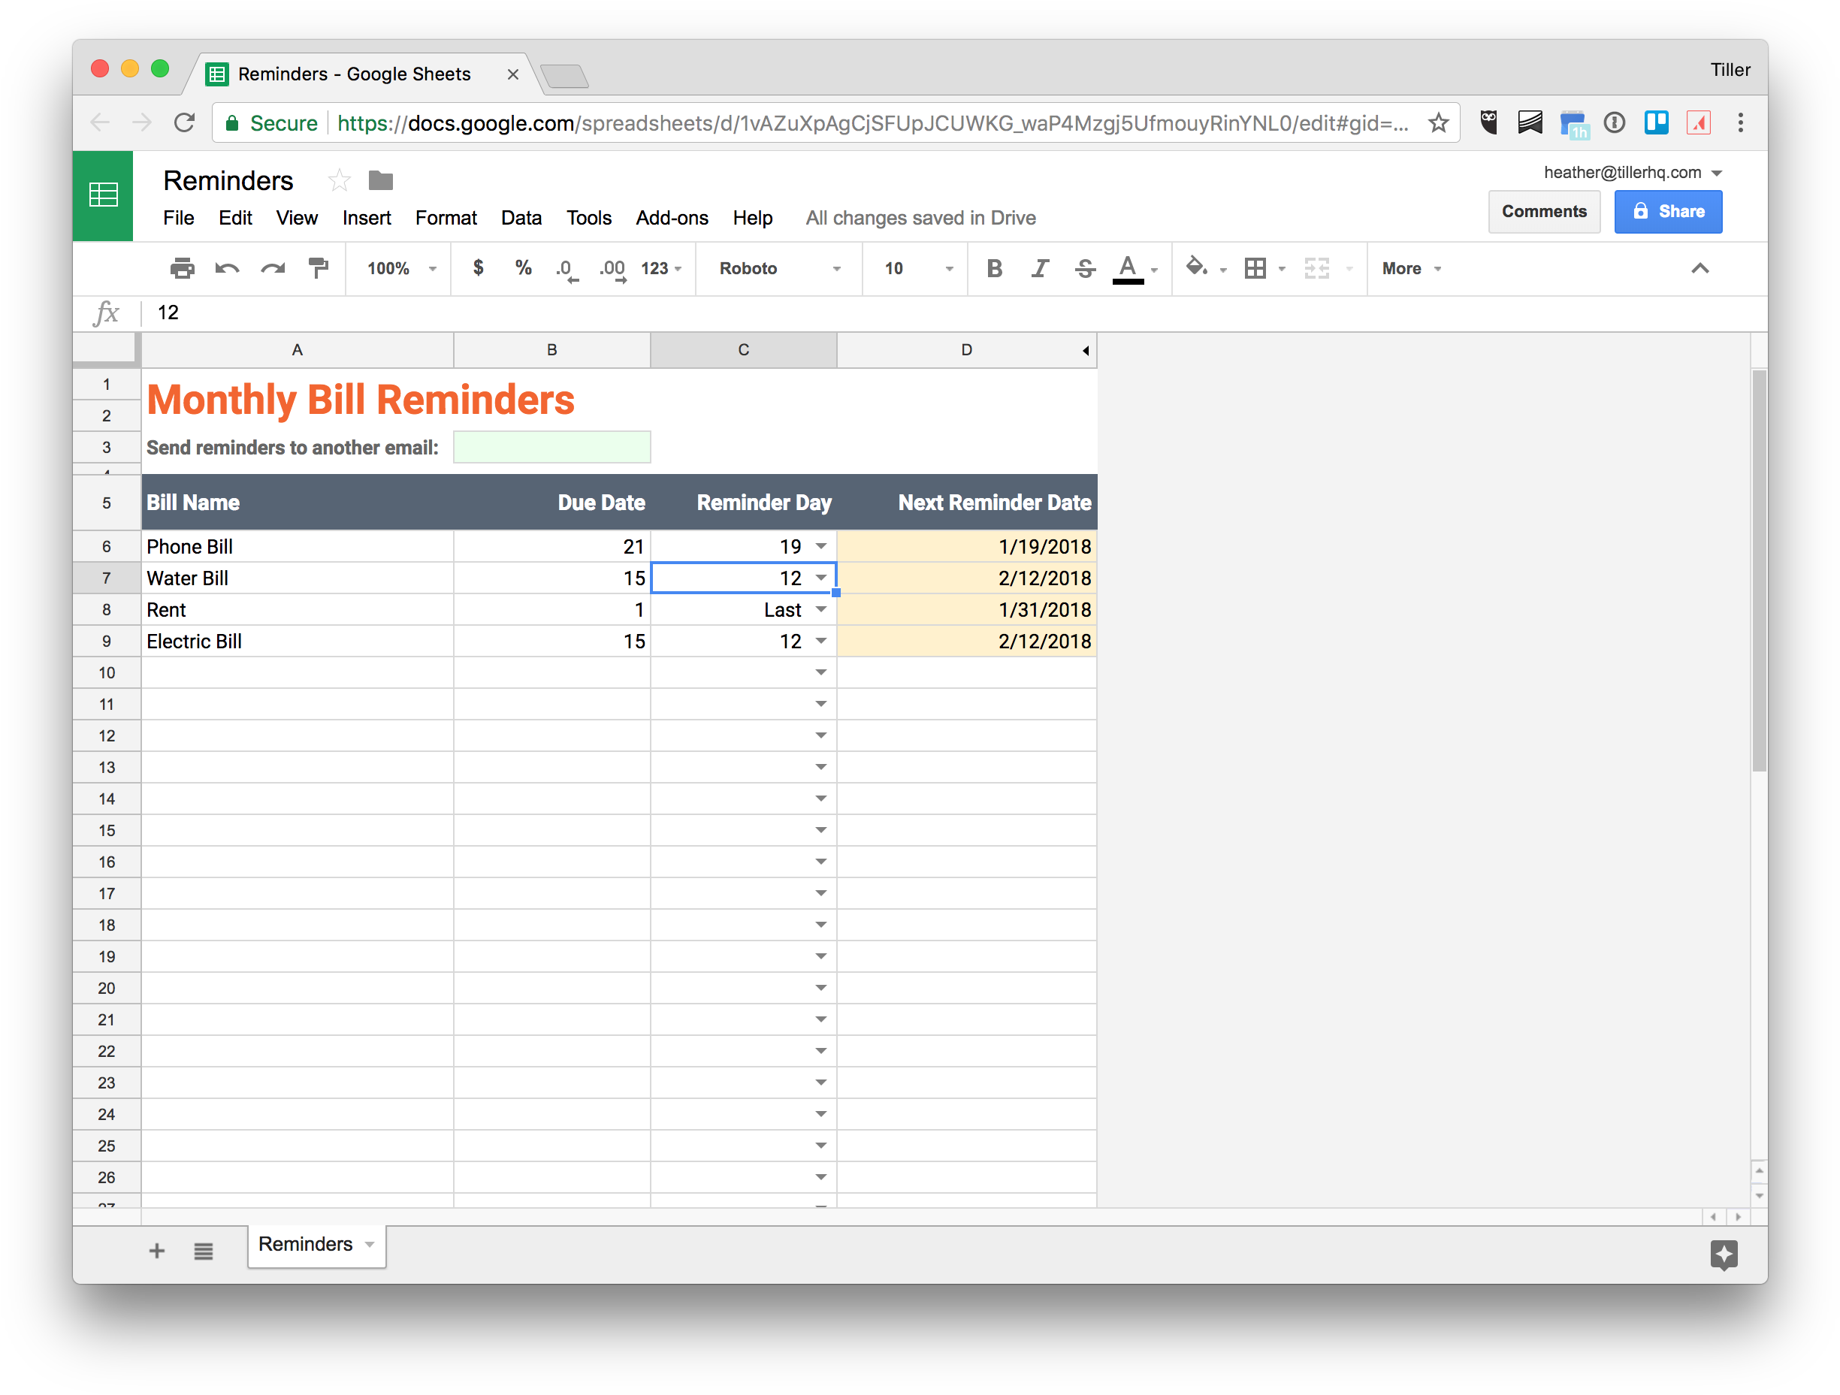Click the vertical scrollbar thumb
Image resolution: width=1840 pixels, height=1395 pixels.
click(1758, 570)
